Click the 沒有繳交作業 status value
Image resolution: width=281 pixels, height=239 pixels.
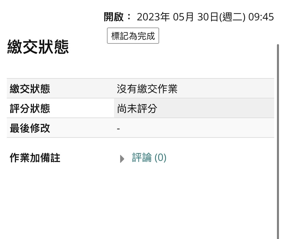pos(147,89)
